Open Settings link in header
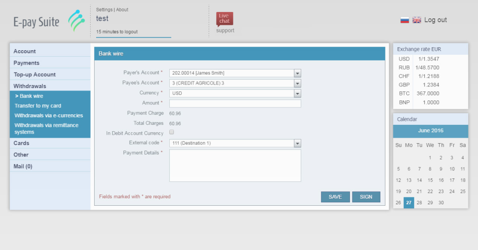The image size is (478, 250). coord(104,10)
